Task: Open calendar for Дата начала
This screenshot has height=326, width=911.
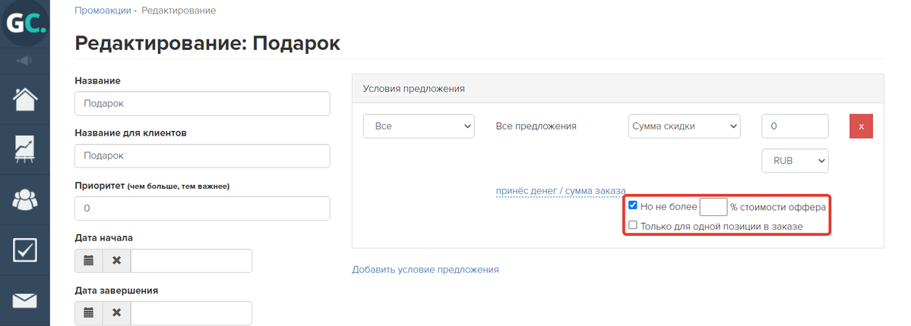Action: coord(89,261)
